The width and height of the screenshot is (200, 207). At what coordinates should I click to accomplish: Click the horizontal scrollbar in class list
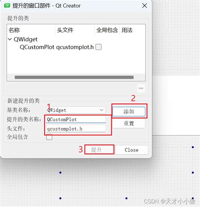(x=74, y=77)
